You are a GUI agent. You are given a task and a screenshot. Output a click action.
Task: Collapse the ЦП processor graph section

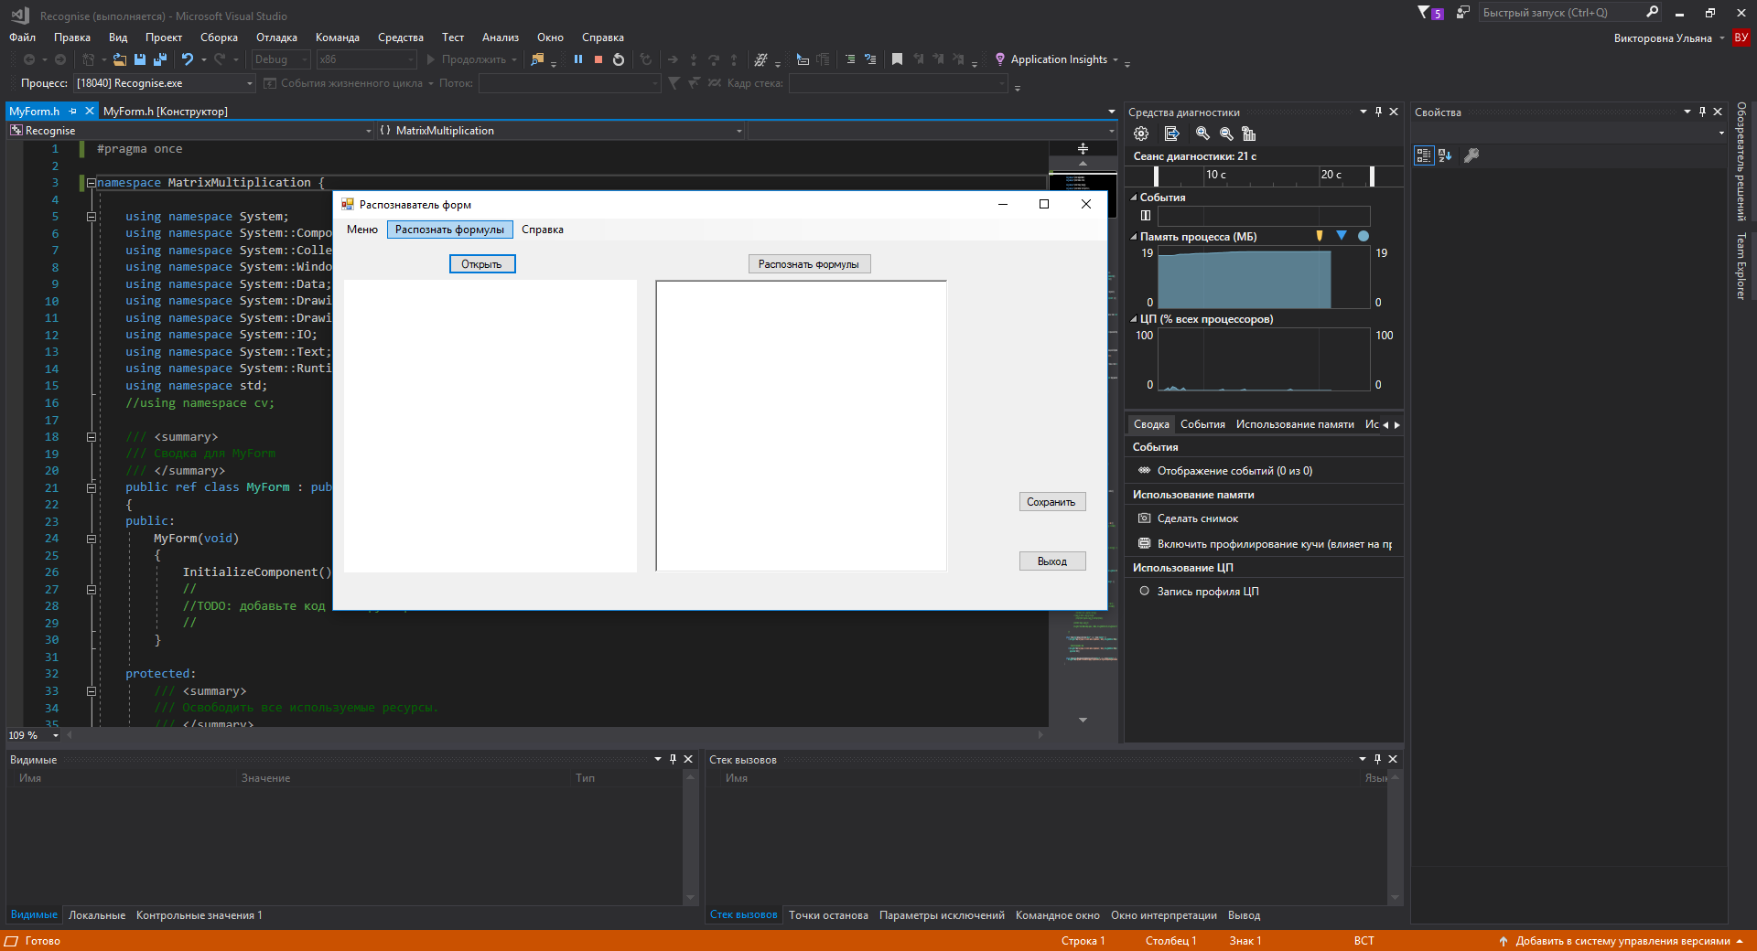coord(1134,319)
